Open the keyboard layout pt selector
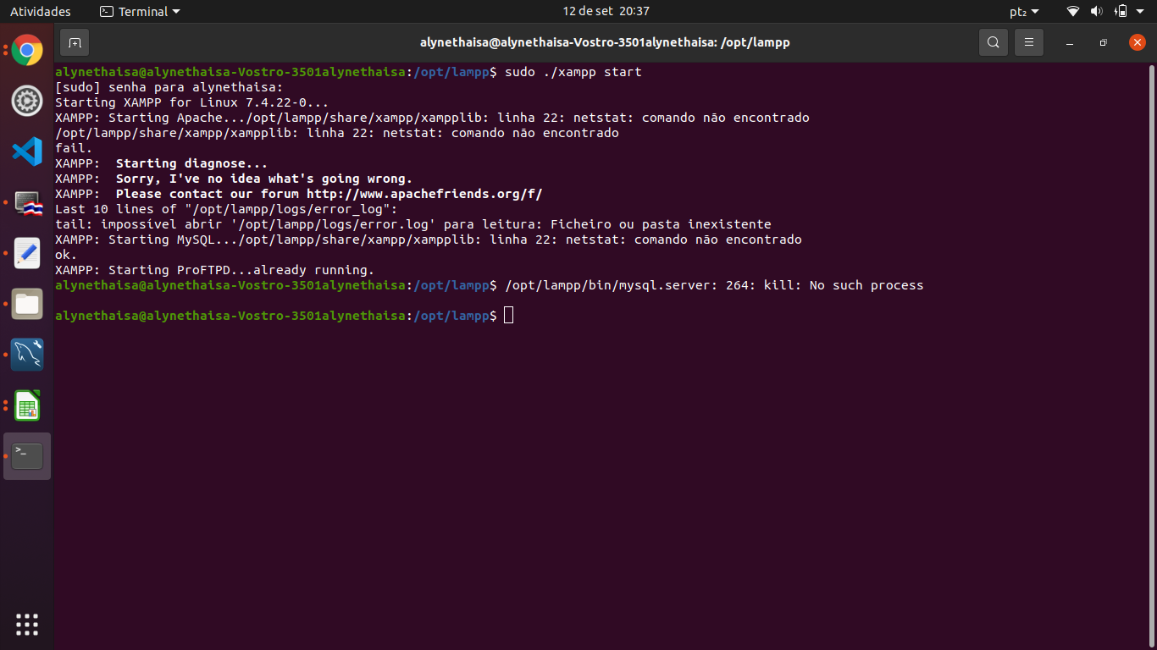The width and height of the screenshot is (1157, 650). 1024,12
